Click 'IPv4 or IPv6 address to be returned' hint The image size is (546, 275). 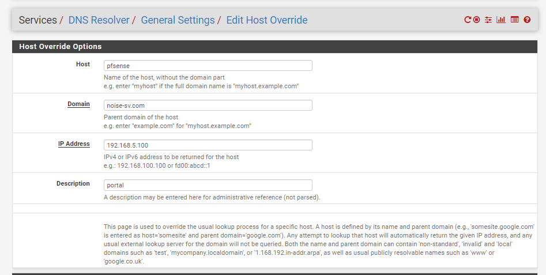coord(171,157)
